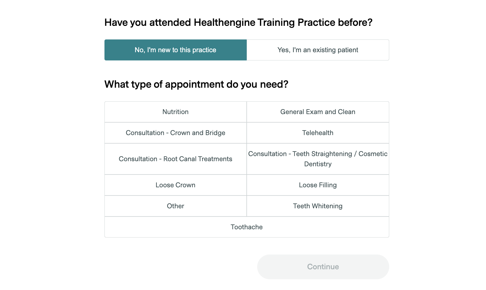Select the Telehealth appointment option
This screenshot has width=486, height=290.
point(318,133)
